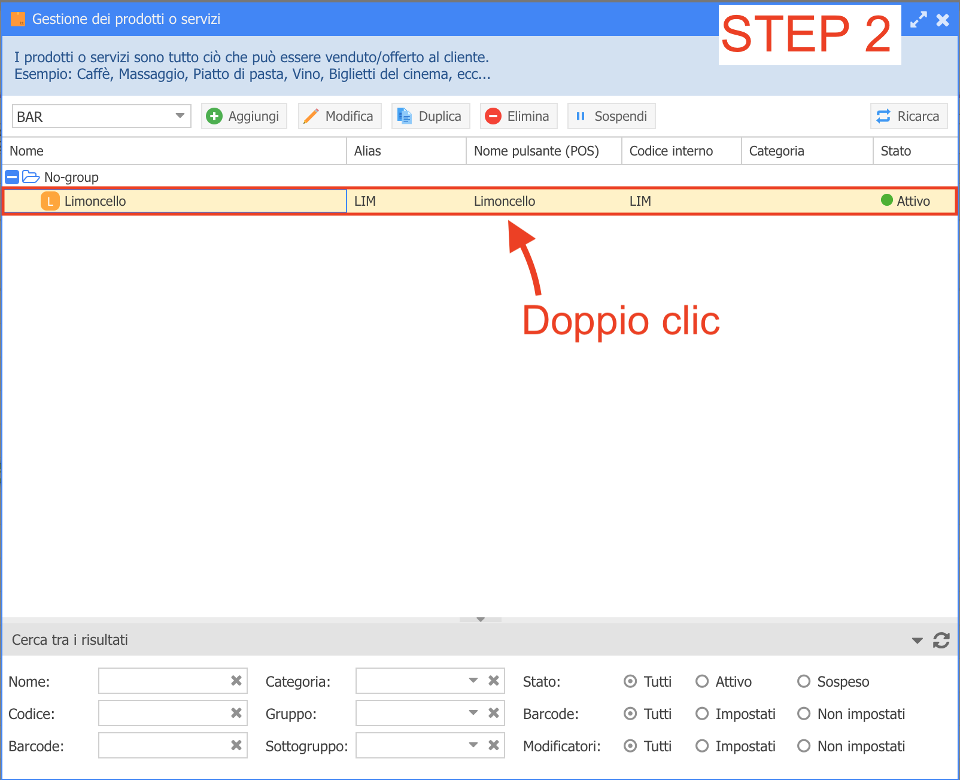
Task: Select Barcode Tutti radio button
Action: pyautogui.click(x=630, y=714)
